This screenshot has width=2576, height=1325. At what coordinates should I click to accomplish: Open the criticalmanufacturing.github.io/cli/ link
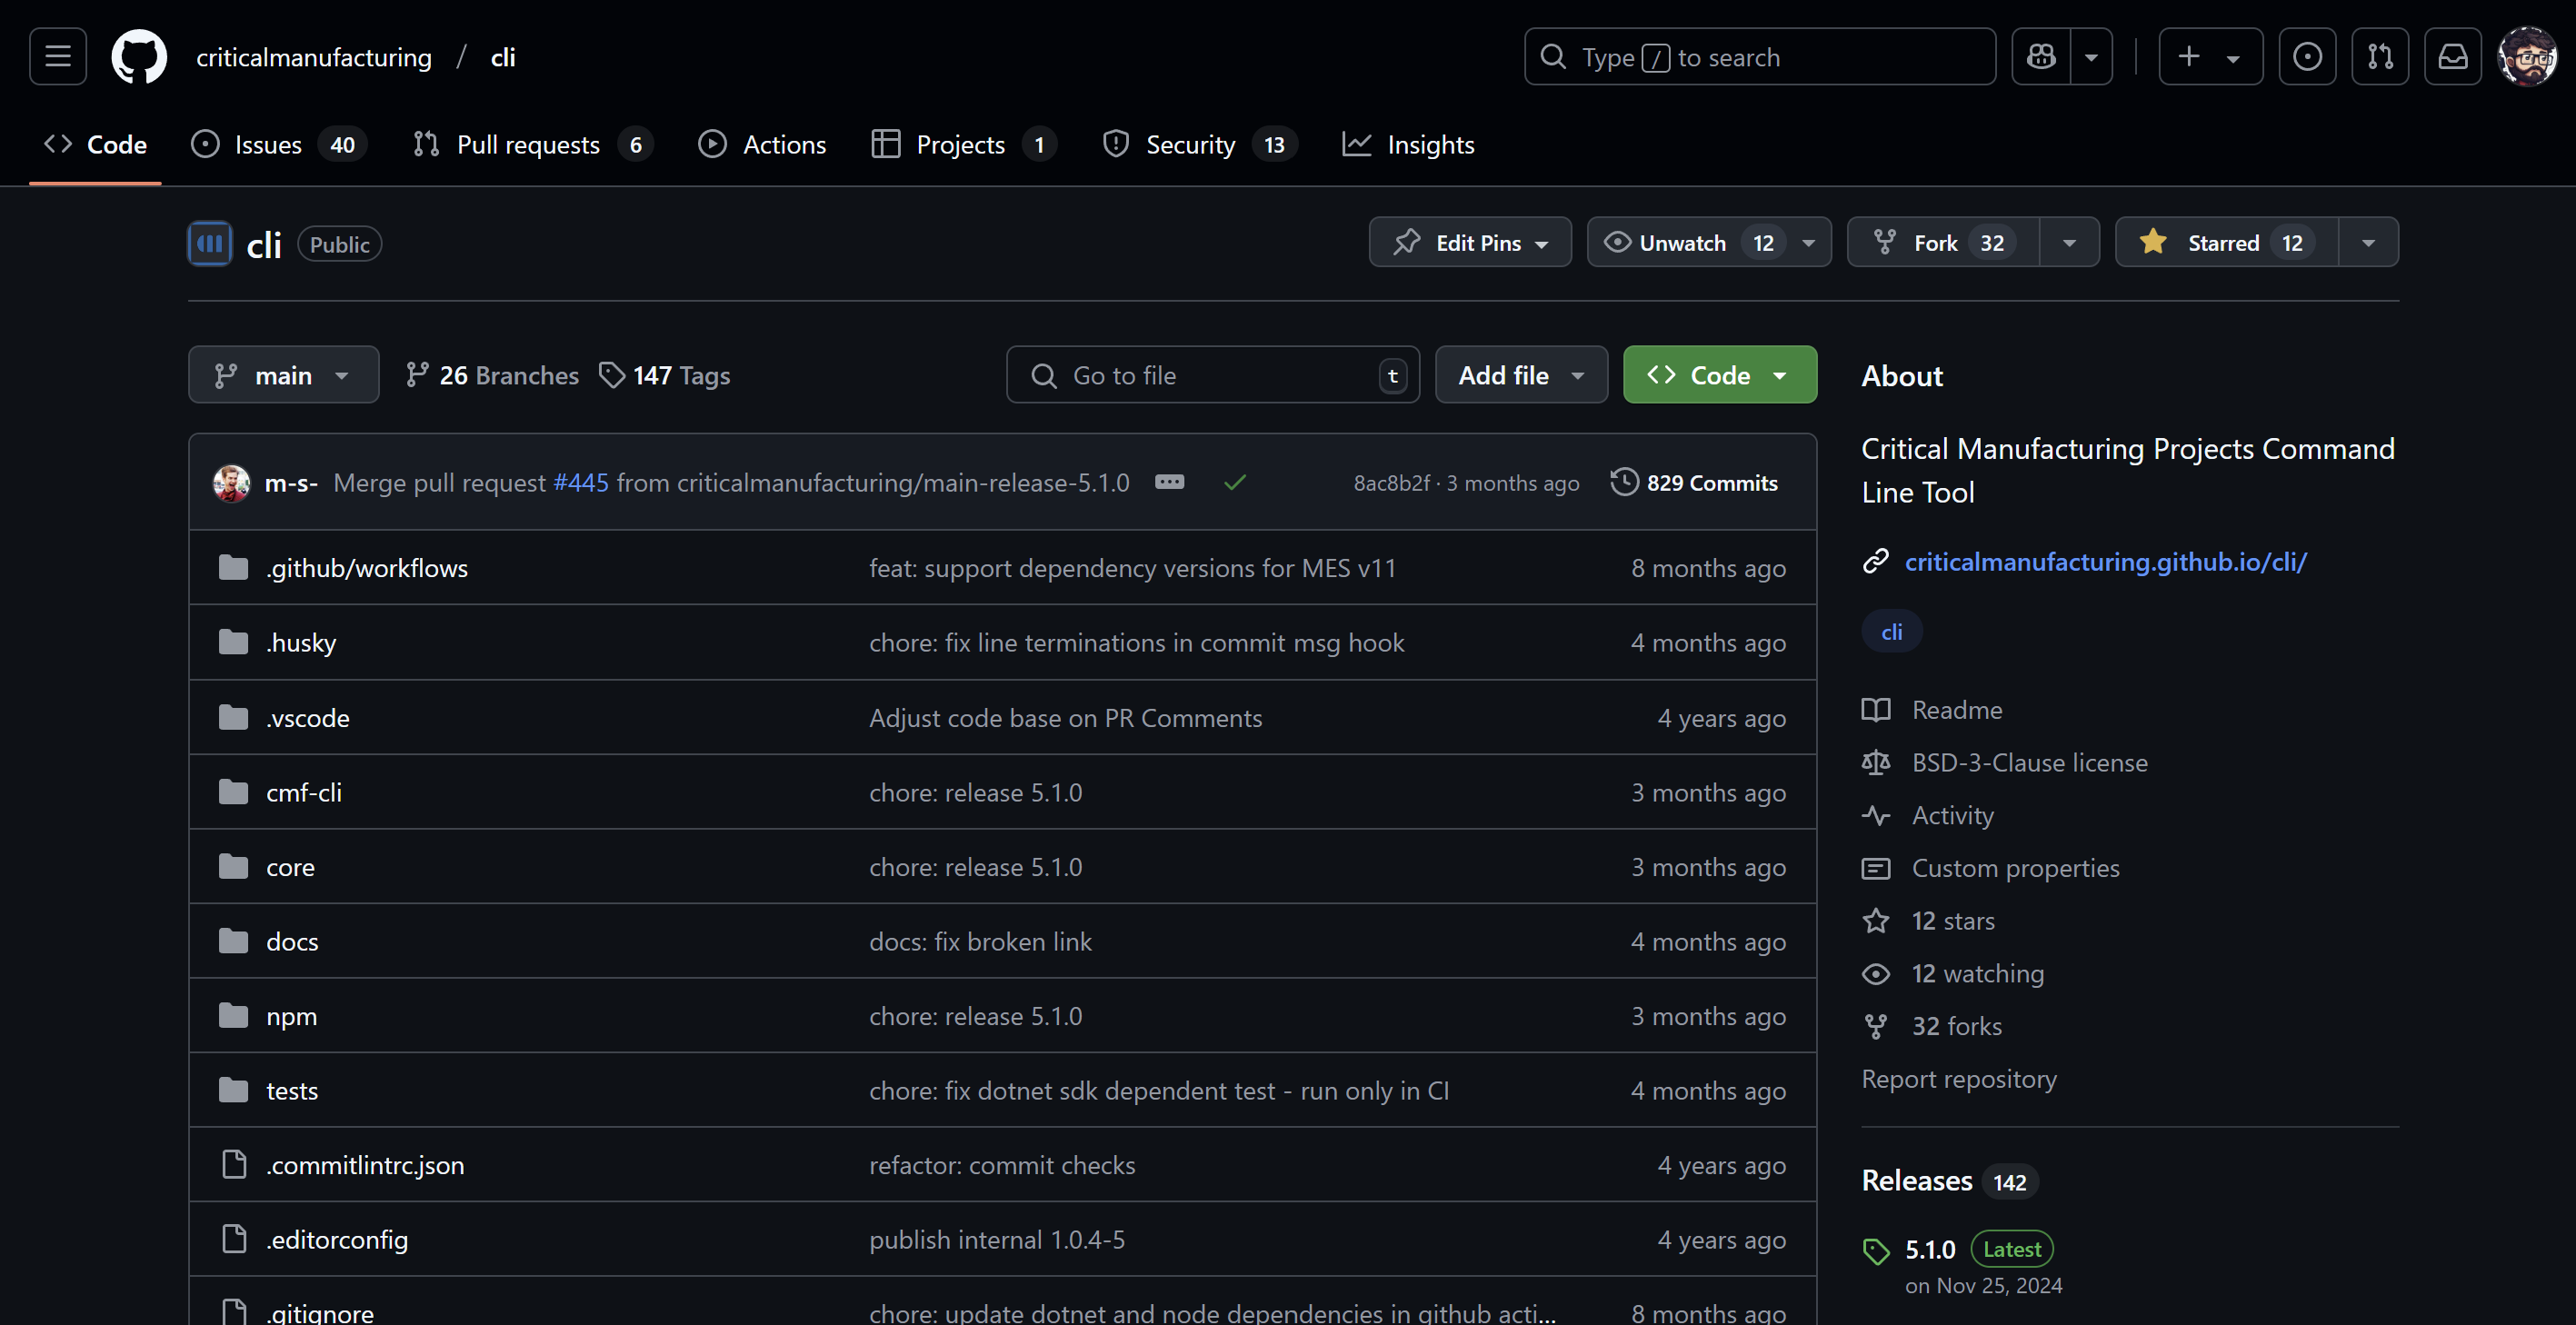click(x=2105, y=562)
